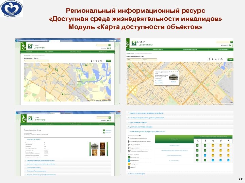Expand fourth accordion section in bottom-right panel
Image resolution: width=245 pixels, height=183 pixels.
(x=180, y=127)
